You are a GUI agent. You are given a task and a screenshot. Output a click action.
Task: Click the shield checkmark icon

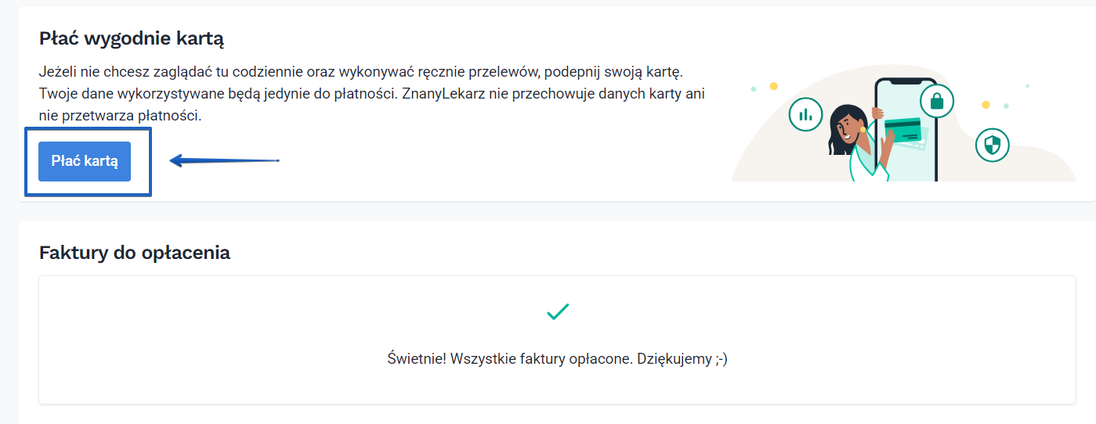point(993,145)
